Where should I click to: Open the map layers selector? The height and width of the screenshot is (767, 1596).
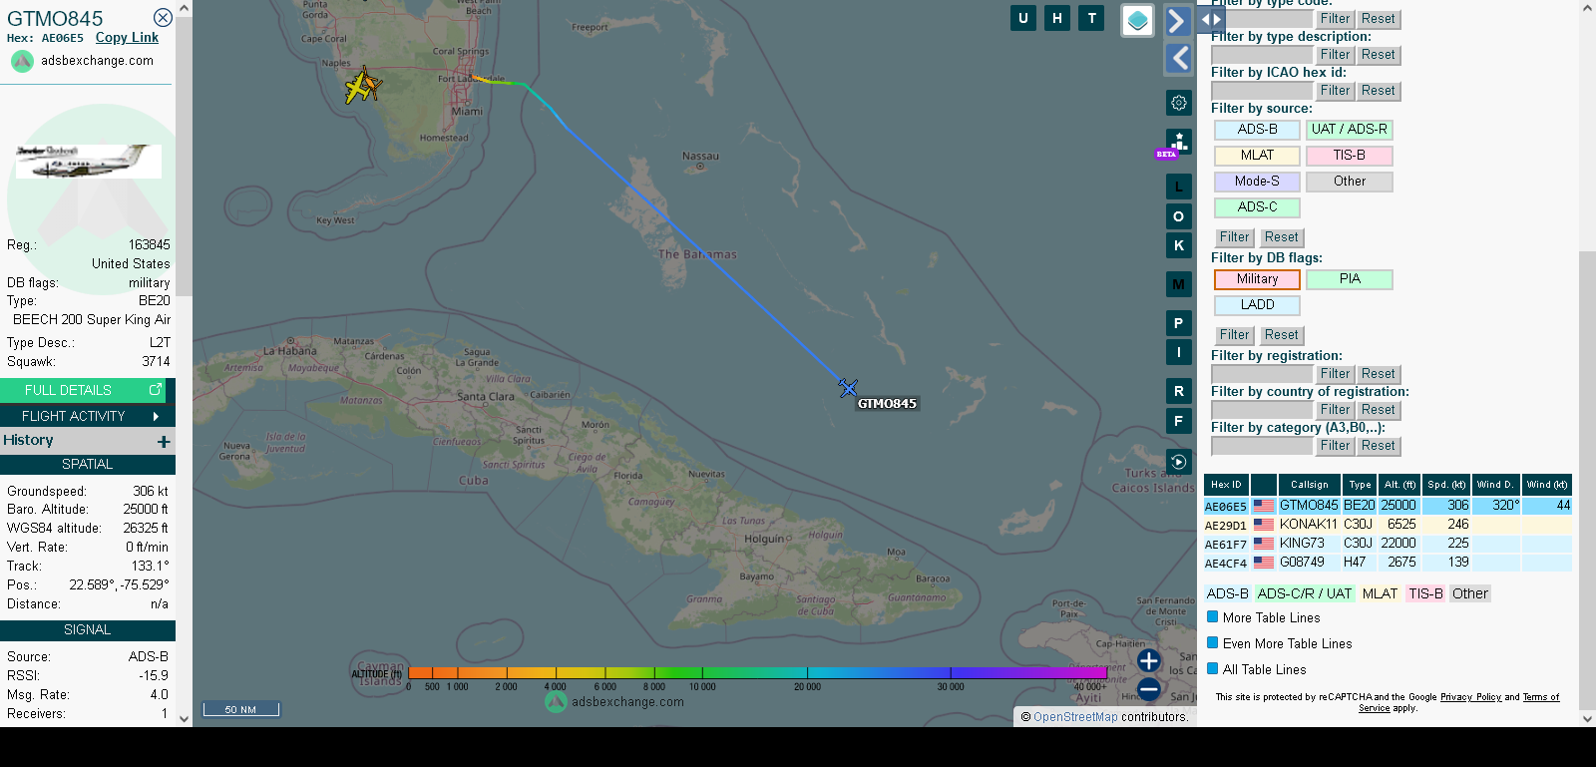(1138, 20)
